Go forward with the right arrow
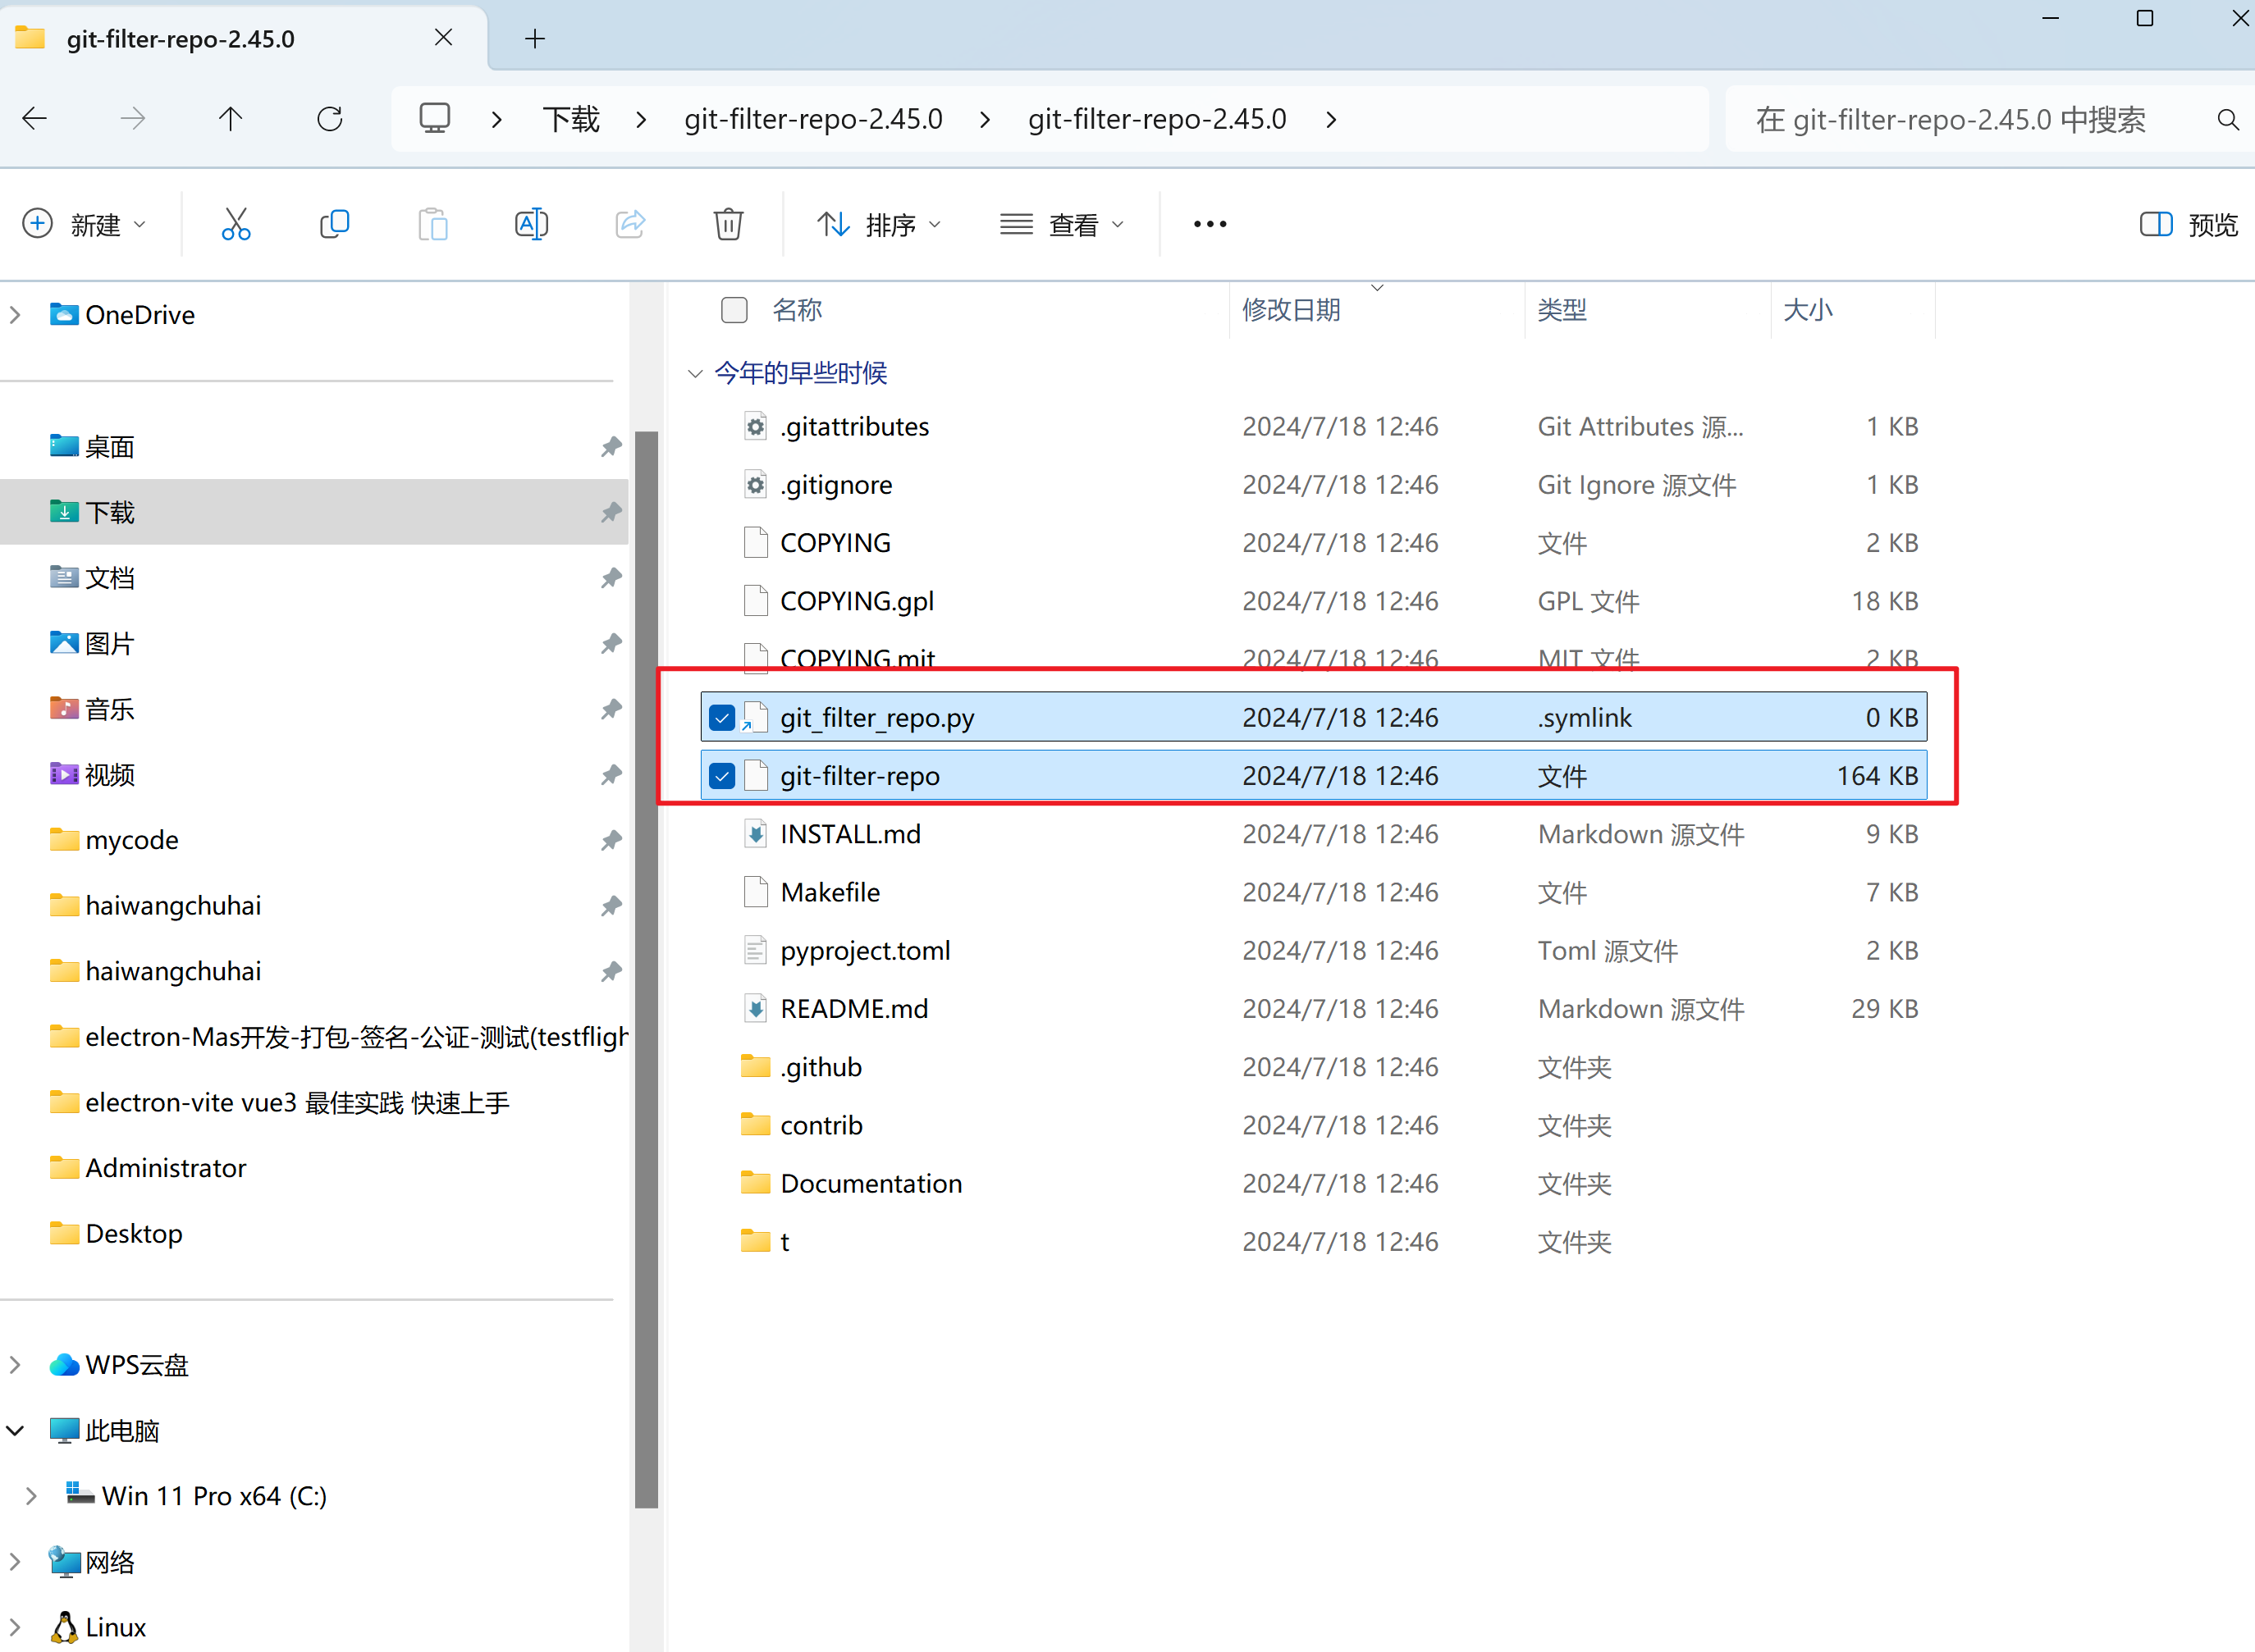Image resolution: width=2255 pixels, height=1652 pixels. tap(133, 119)
